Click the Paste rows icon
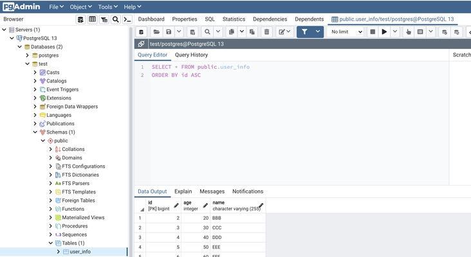471x257 pixels. click(x=252, y=31)
